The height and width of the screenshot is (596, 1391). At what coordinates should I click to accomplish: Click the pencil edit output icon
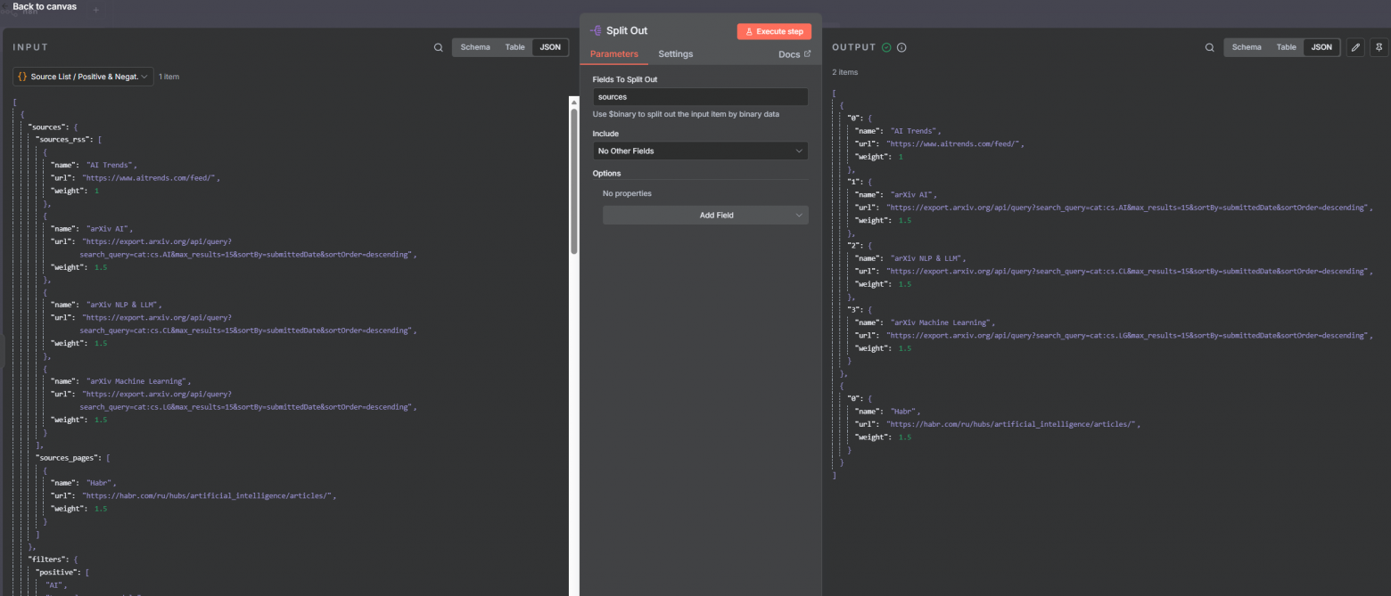point(1355,47)
